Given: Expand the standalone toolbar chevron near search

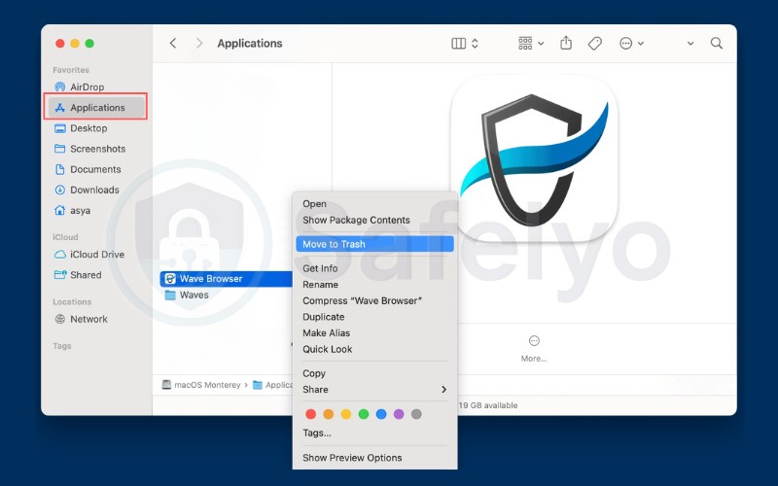Looking at the screenshot, I should coord(690,44).
